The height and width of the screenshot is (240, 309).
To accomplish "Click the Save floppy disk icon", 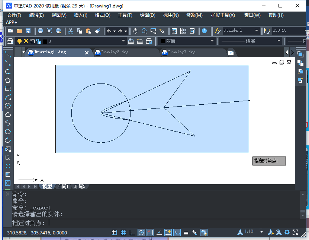I will 28,31.
